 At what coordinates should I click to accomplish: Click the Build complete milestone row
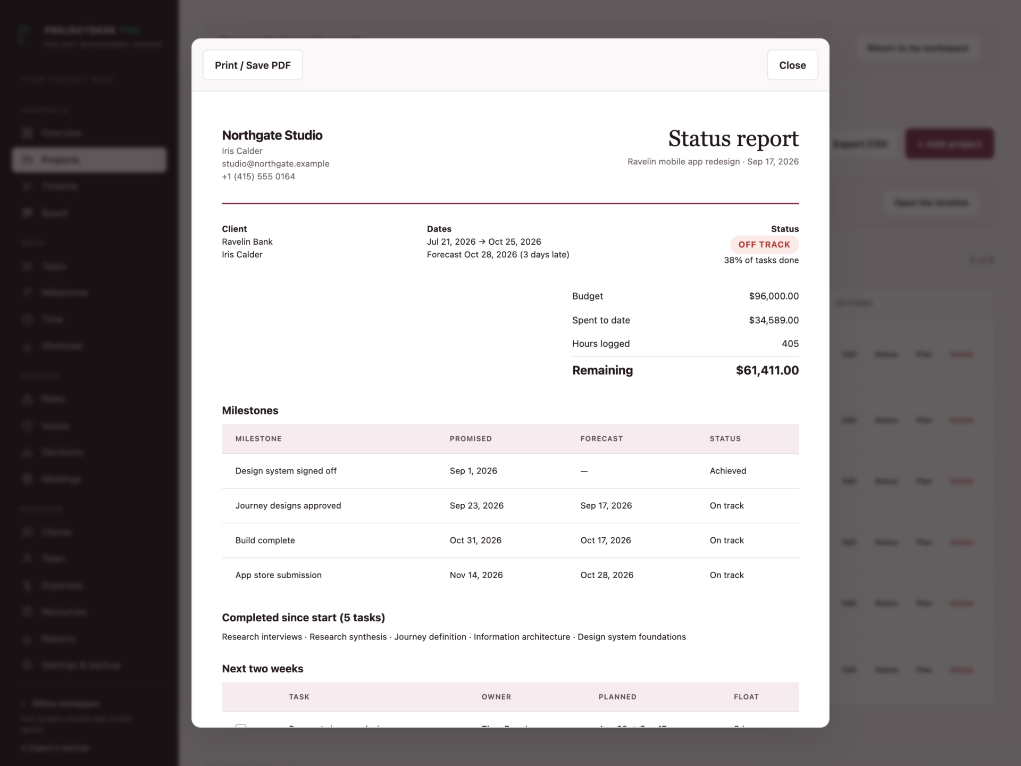[510, 540]
